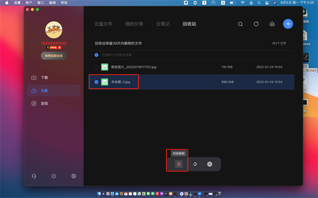Open the 帮助 menu
This screenshot has height=198, width=318.
pyautogui.click(x=64, y=3)
